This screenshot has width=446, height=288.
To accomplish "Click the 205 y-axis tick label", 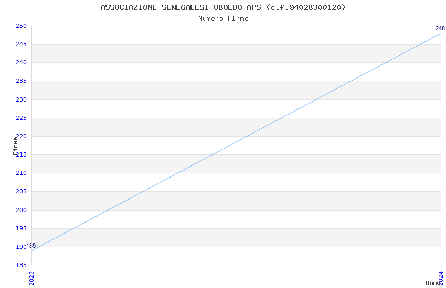I will click(x=21, y=191).
